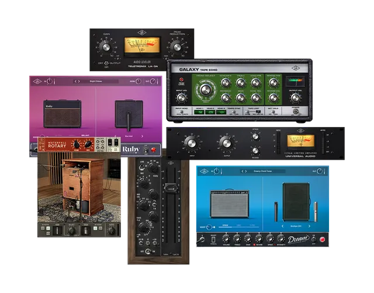Viewport: 374px width, 293px height.
Task: Click the Dream amp Volume knob
Action: (226, 238)
